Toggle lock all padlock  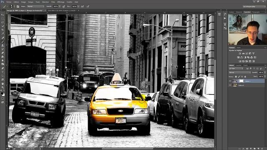tap(245, 77)
